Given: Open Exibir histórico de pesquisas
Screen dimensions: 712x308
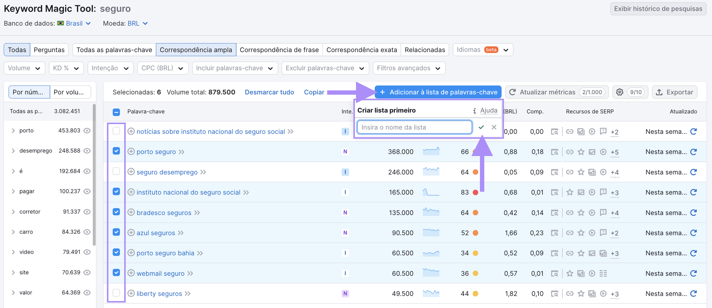Looking at the screenshot, I should click(658, 9).
